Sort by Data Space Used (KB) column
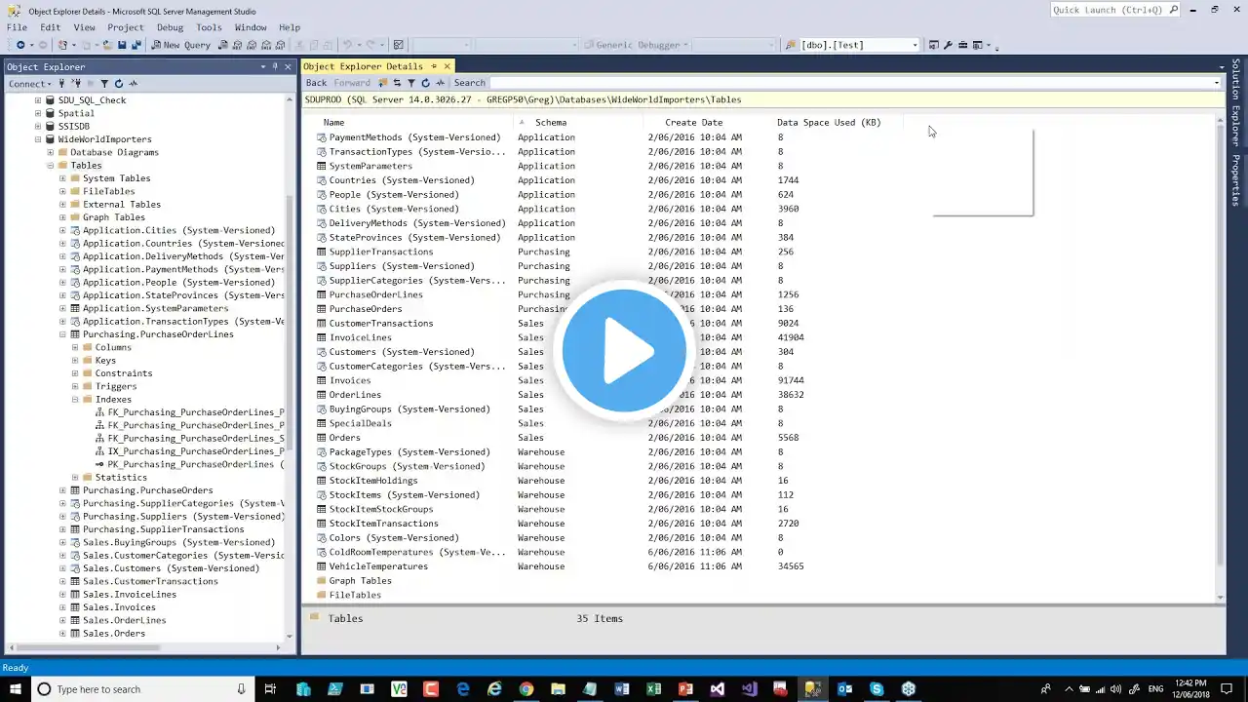The image size is (1248, 702). pyautogui.click(x=829, y=123)
